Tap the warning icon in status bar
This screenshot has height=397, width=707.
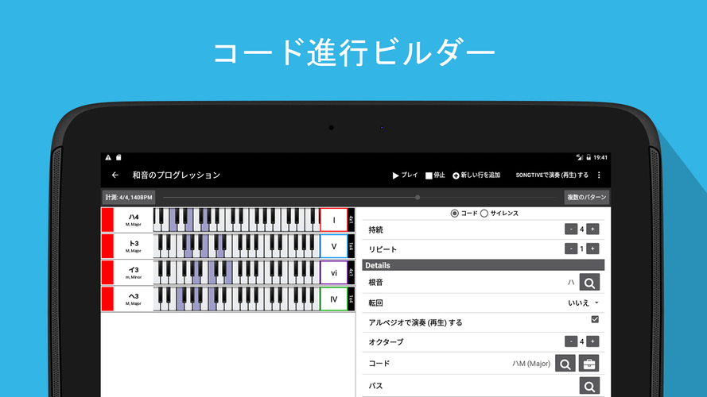[108, 157]
